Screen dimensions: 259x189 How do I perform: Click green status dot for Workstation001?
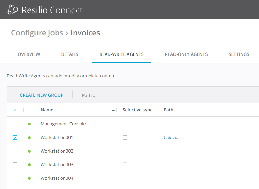tap(29, 138)
